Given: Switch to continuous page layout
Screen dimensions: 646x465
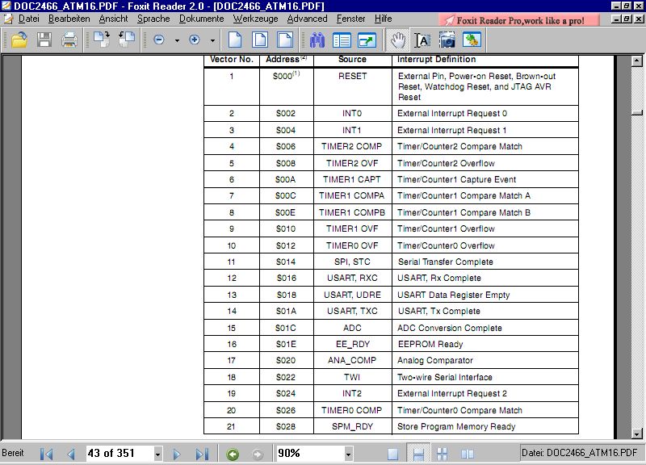Looking at the screenshot, I should point(418,454).
